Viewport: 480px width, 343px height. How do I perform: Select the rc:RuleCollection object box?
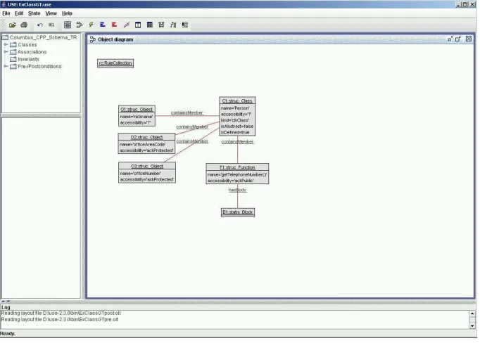[x=115, y=63]
